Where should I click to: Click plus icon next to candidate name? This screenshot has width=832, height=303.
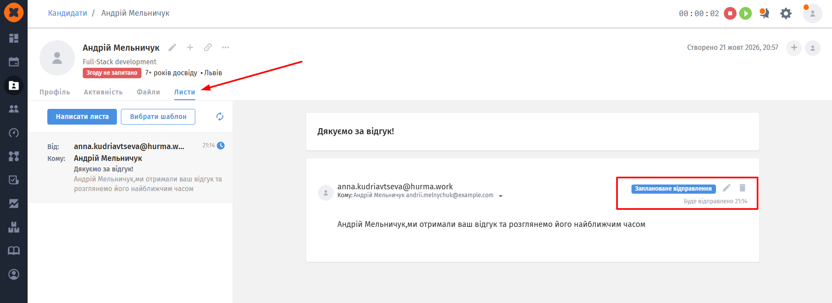coord(190,47)
